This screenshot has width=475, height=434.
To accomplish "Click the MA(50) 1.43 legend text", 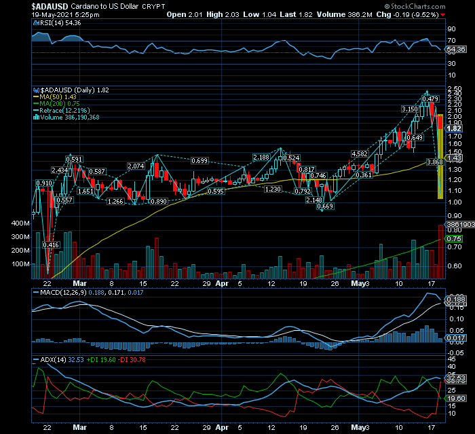I will point(58,97).
